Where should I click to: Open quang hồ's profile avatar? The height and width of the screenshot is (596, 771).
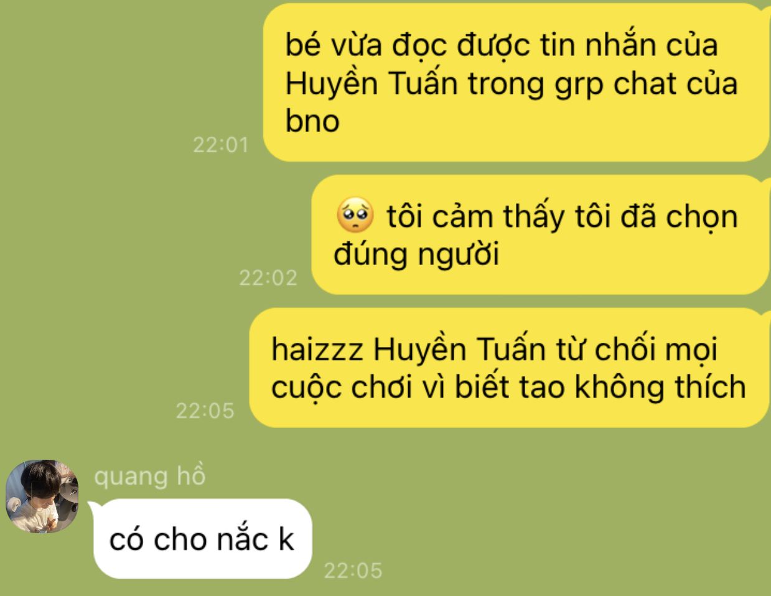pyautogui.click(x=42, y=496)
